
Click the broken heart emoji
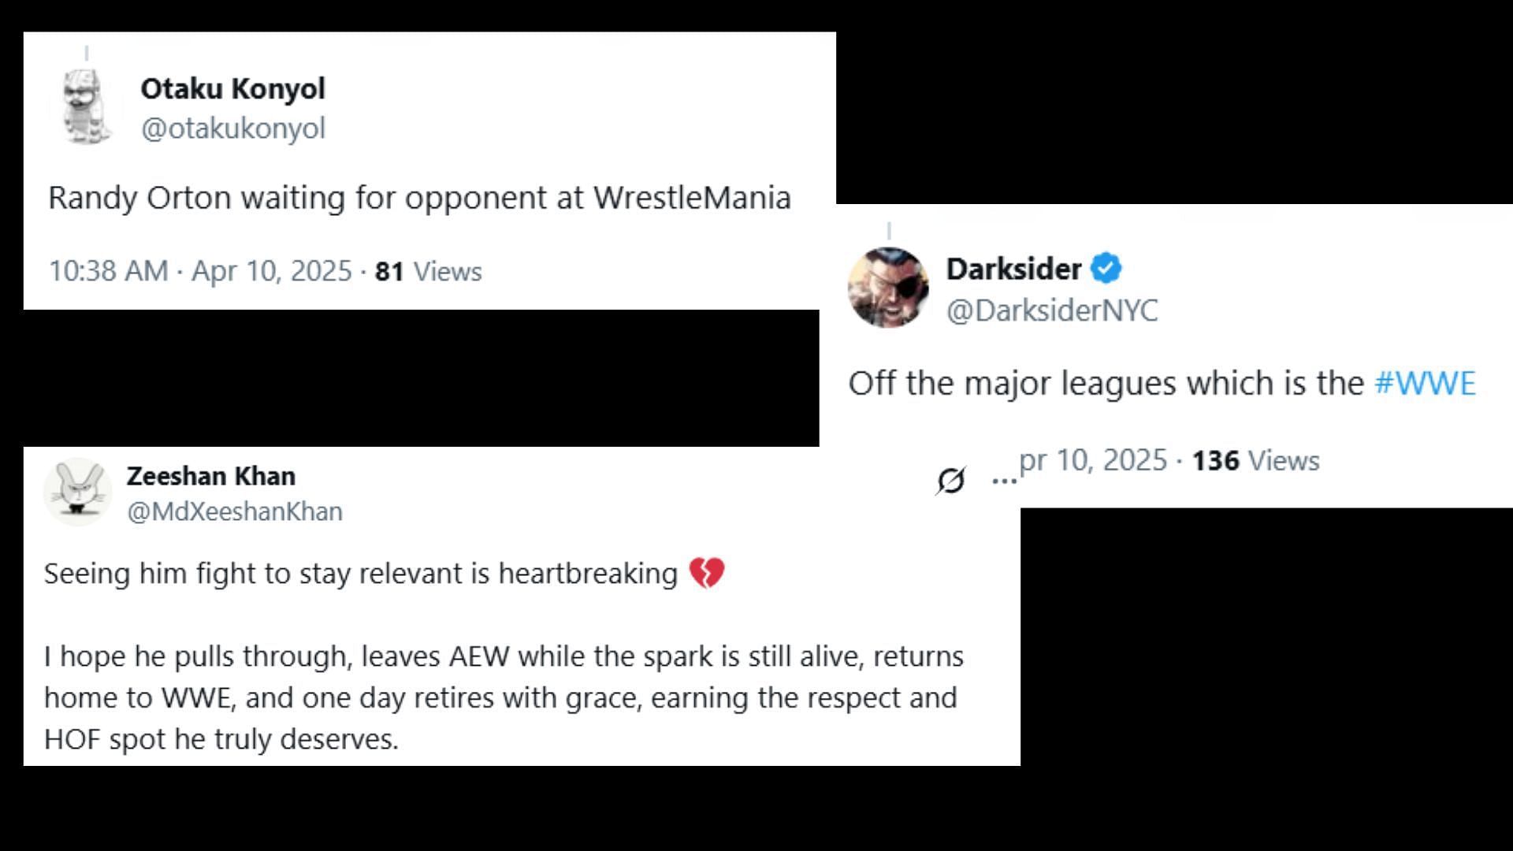pyautogui.click(x=706, y=573)
